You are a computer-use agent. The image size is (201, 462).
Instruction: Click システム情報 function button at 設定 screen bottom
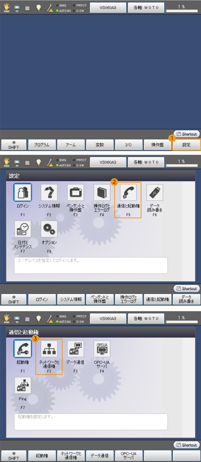(71, 299)
